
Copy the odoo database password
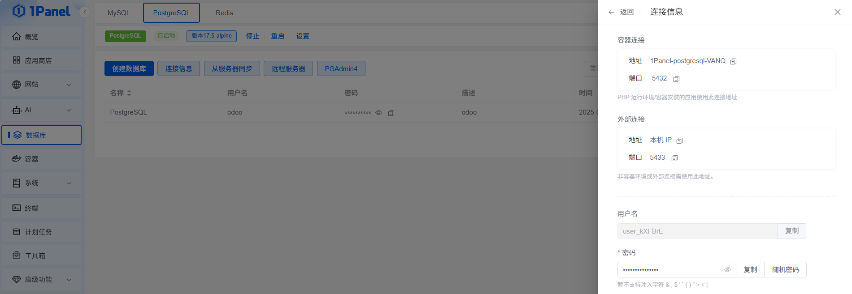[x=391, y=113]
